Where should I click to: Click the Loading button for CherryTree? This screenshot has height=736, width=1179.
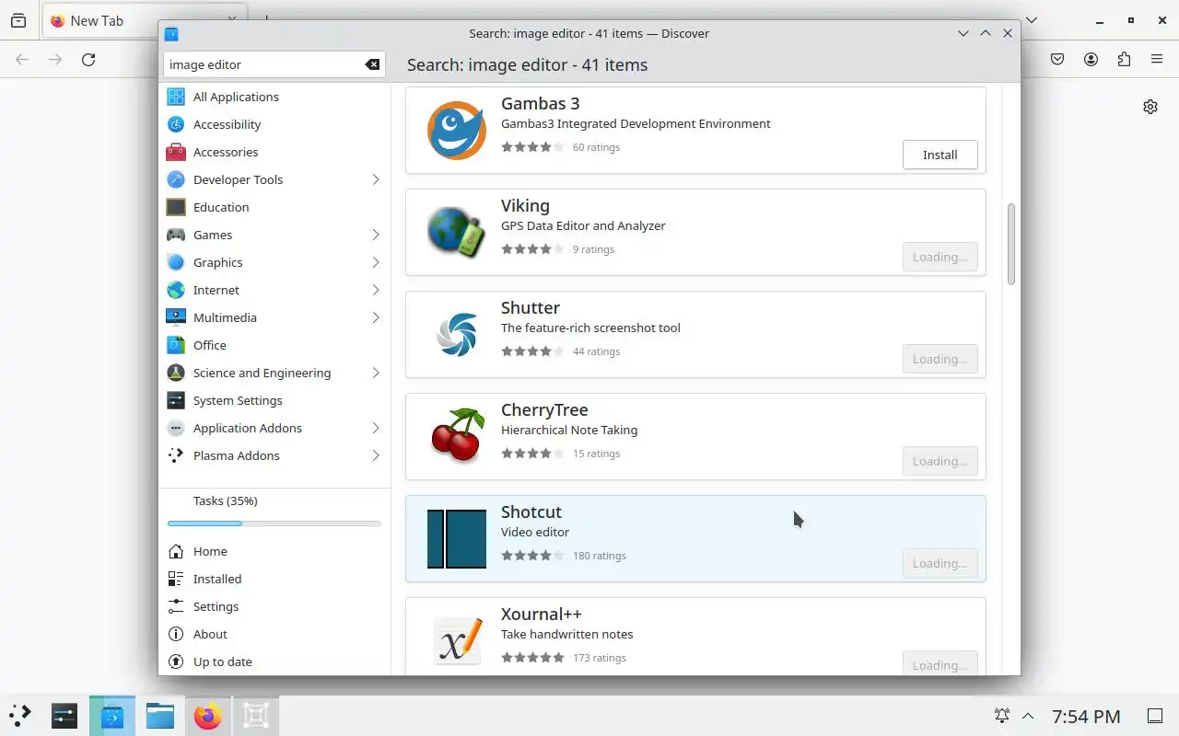click(940, 461)
